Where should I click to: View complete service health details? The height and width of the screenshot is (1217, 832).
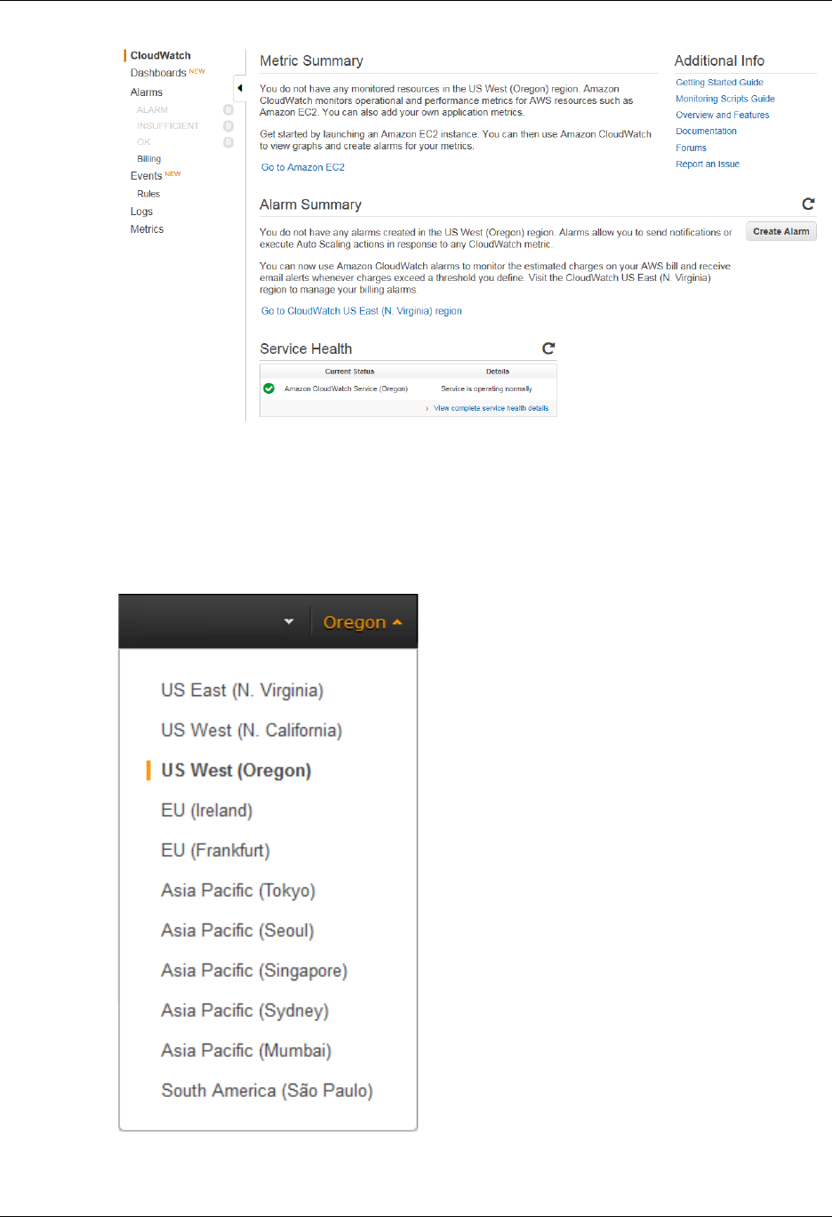coord(491,408)
